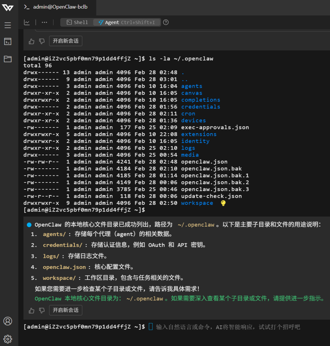The image size is (330, 346).
Task: Click the 'total 96' line
Action: 38,66
